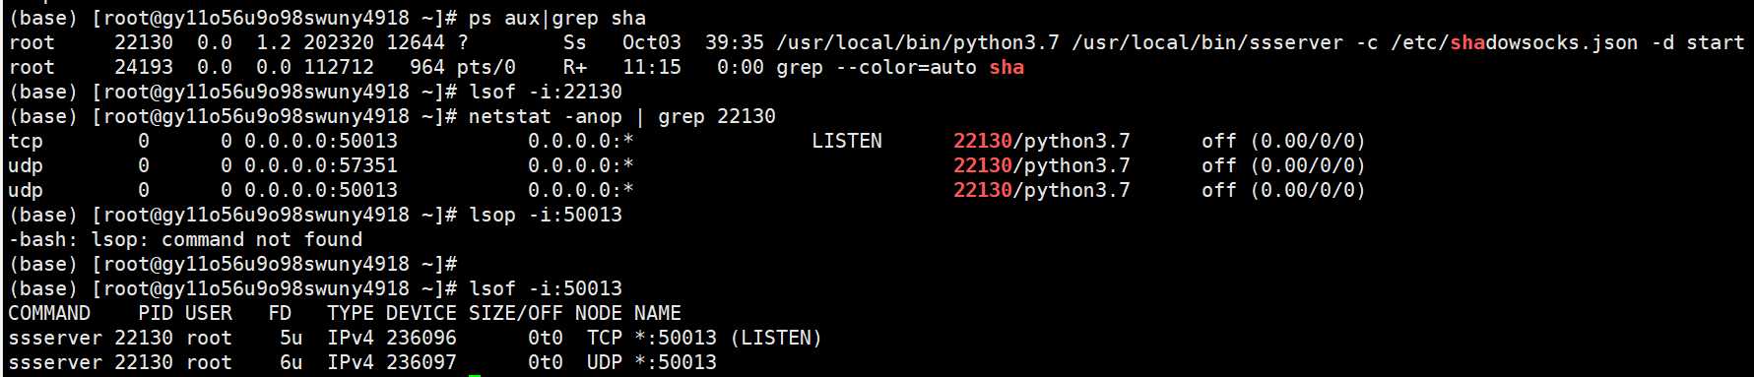
Task: Click '-bash: lsop: command not found' error
Action: pos(185,239)
